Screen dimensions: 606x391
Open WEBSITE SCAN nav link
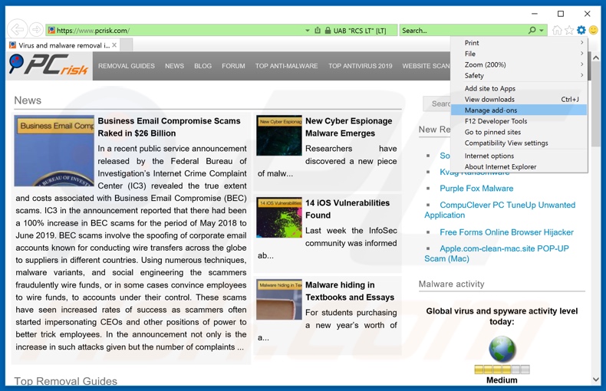(426, 66)
